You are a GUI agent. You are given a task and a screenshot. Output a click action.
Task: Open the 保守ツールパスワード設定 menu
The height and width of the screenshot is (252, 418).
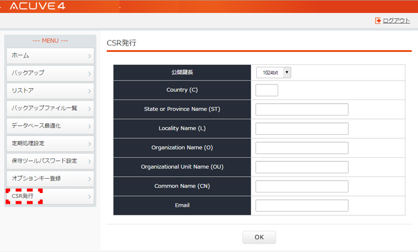click(50, 161)
